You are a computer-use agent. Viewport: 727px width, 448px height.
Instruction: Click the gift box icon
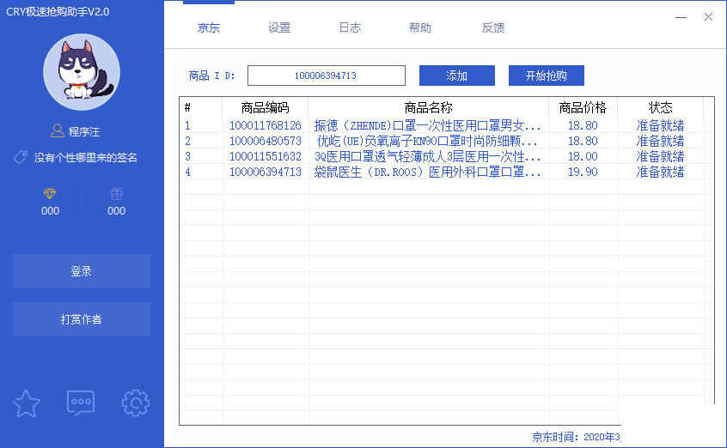(x=117, y=193)
